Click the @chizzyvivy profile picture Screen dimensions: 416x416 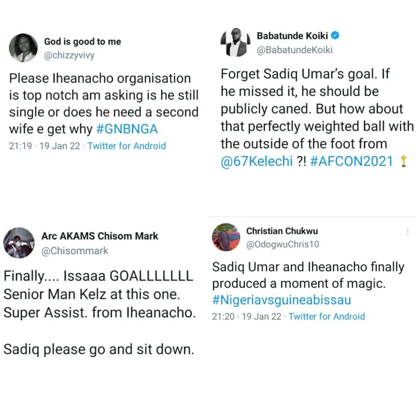click(x=23, y=48)
